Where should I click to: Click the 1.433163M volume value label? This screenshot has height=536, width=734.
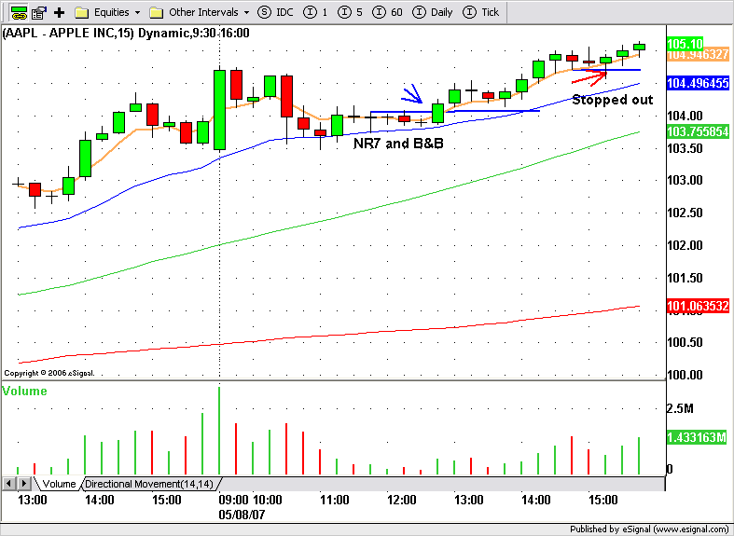(696, 437)
